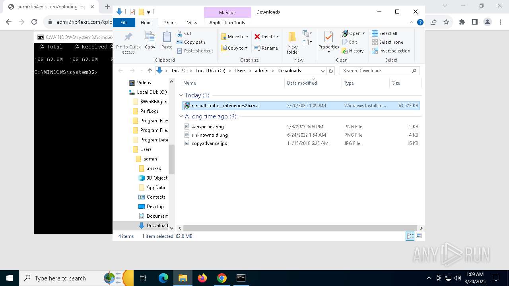Click the Edit command in ribbon
509x286 pixels.
click(350, 42)
